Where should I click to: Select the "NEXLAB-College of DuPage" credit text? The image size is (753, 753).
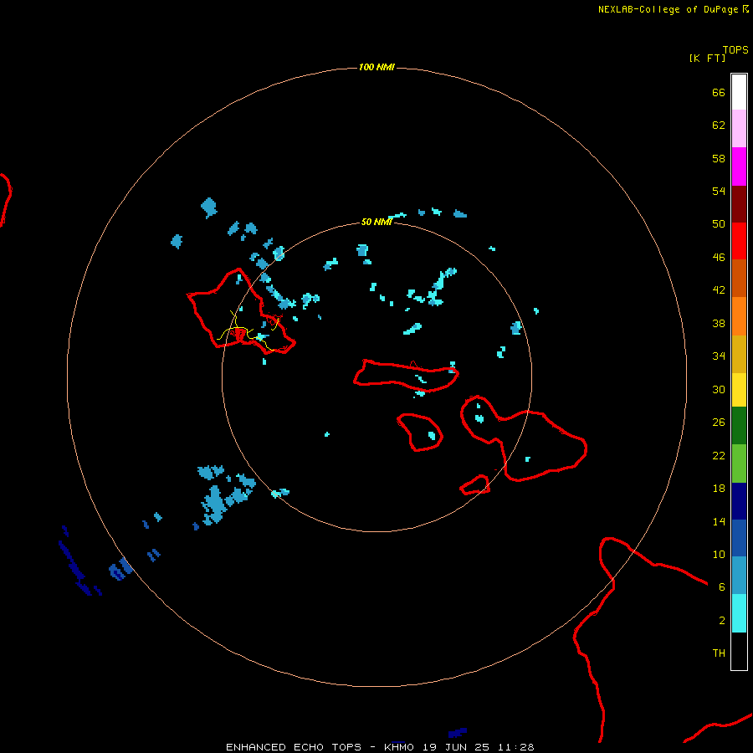[668, 9]
